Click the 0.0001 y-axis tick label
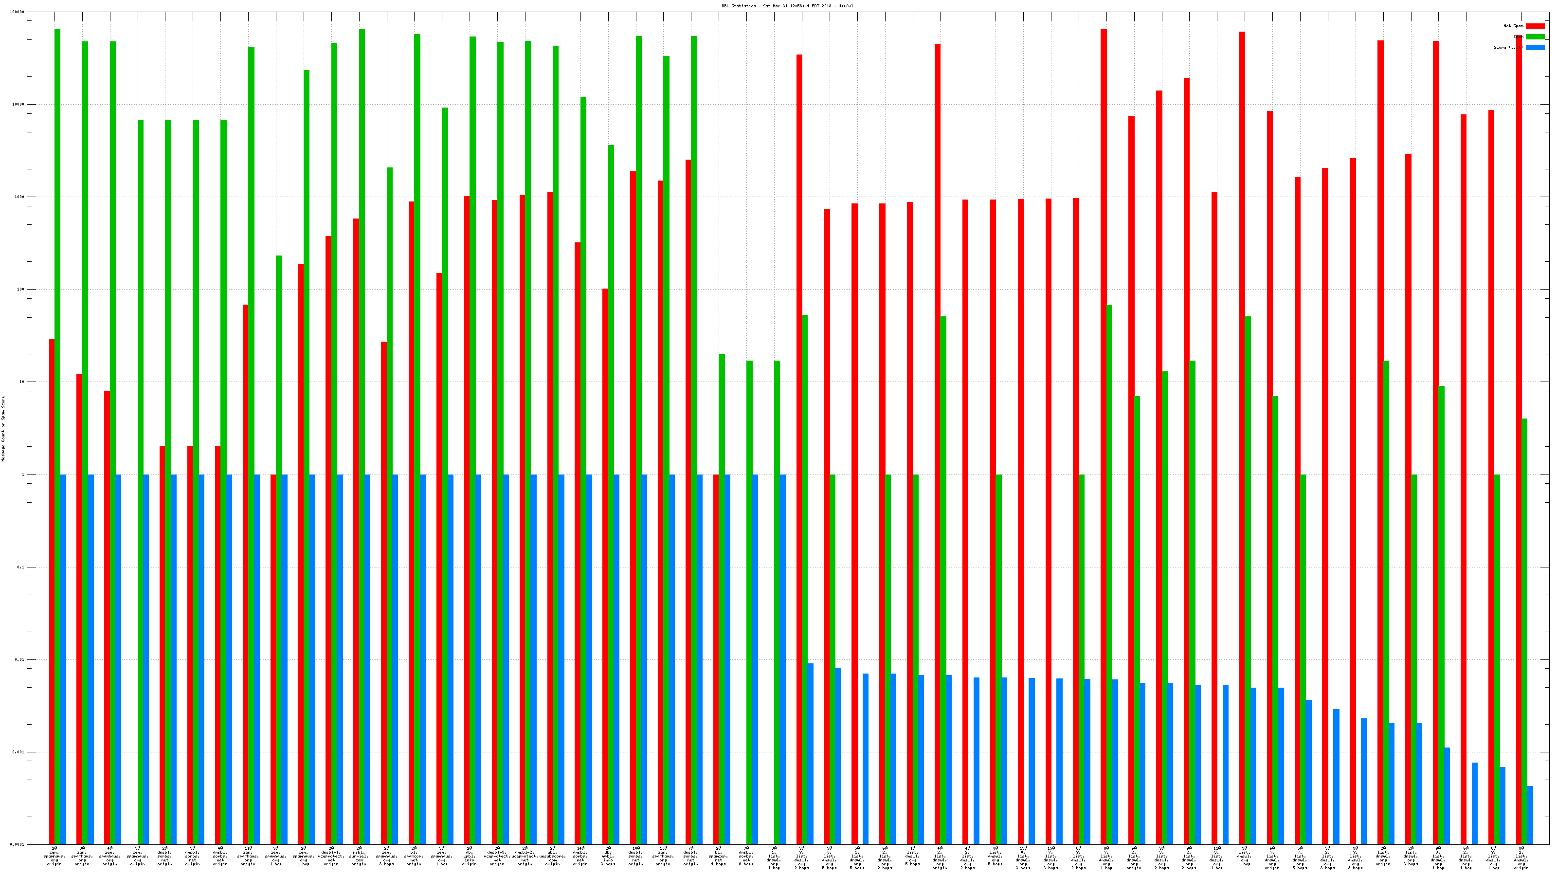Image resolution: width=1557 pixels, height=876 pixels. 17,844
